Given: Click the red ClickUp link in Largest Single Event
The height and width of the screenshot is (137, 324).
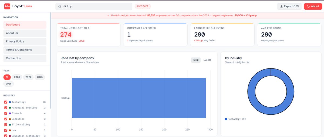Looking at the screenshot, I should tap(199, 41).
